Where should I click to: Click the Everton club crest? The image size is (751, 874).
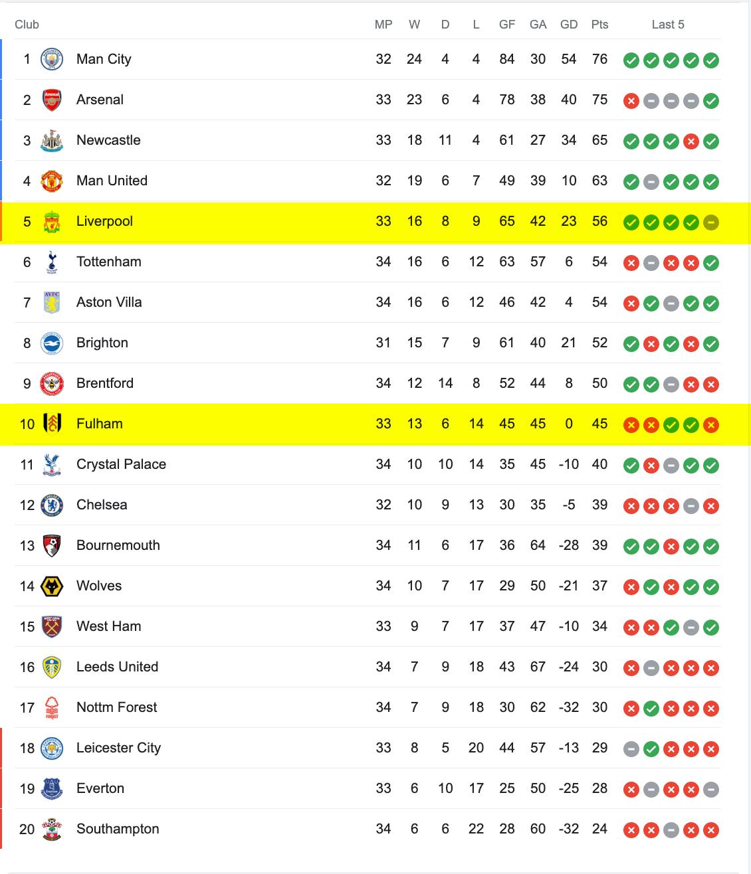[52, 788]
